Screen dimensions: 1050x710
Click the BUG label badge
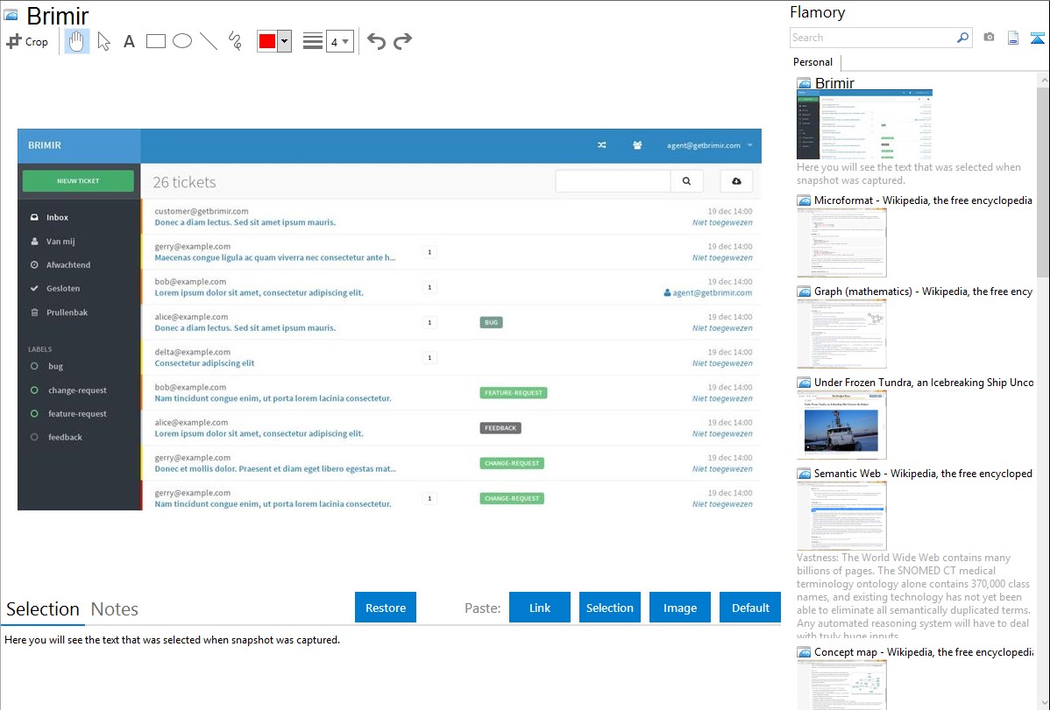tap(492, 322)
